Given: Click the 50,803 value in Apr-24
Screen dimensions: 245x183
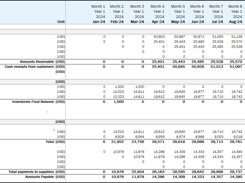Looking at the screenshot, I should (160, 36).
